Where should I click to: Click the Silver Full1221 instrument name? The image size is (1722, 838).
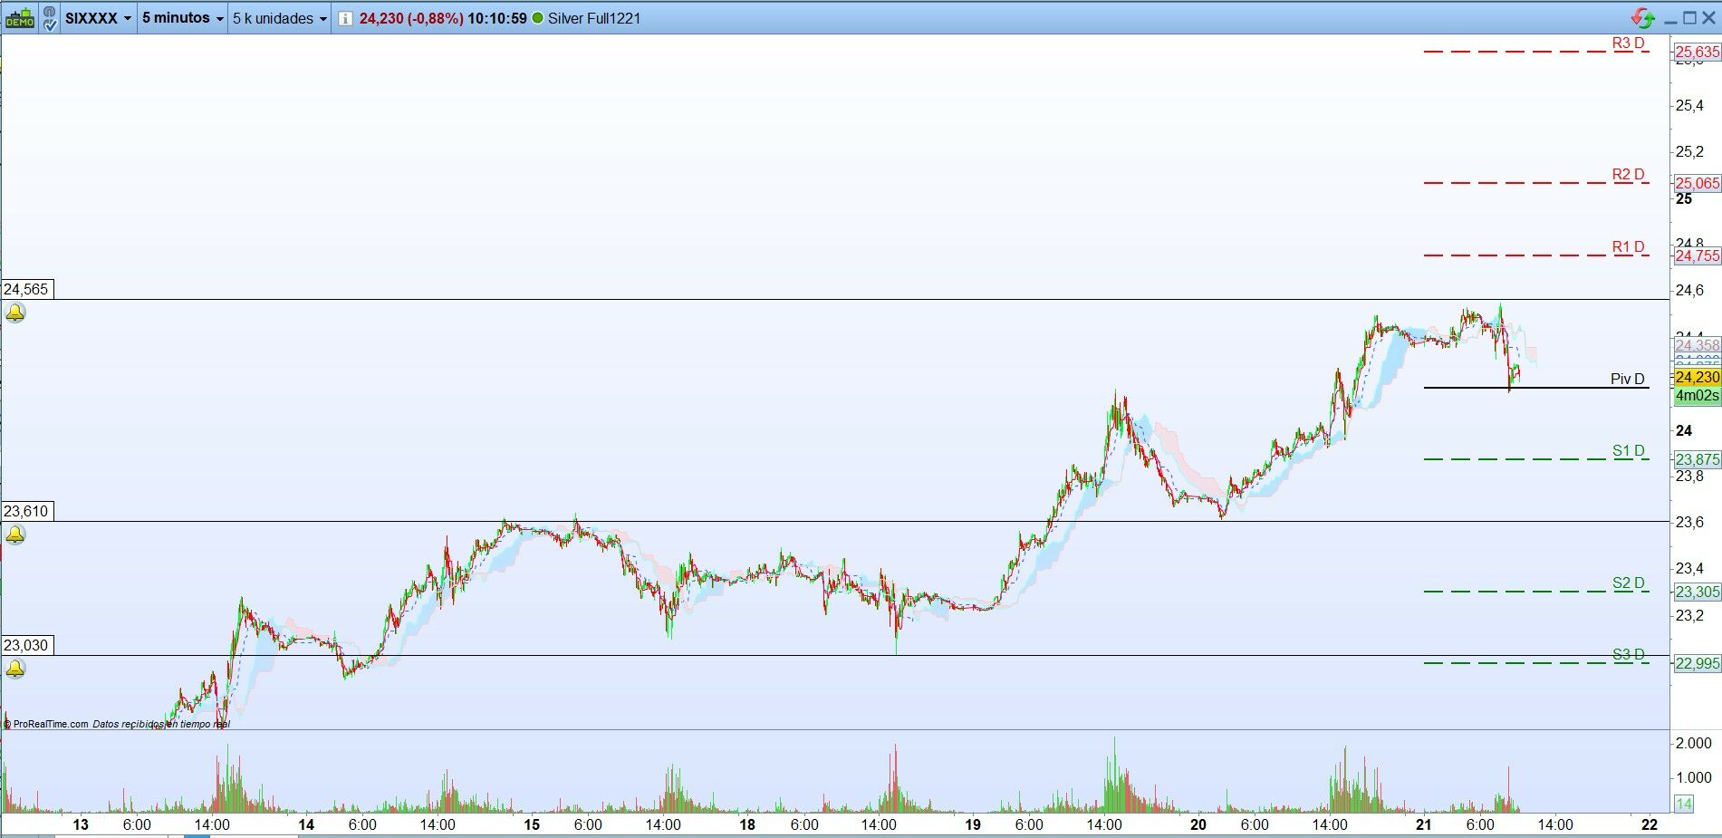(x=594, y=18)
